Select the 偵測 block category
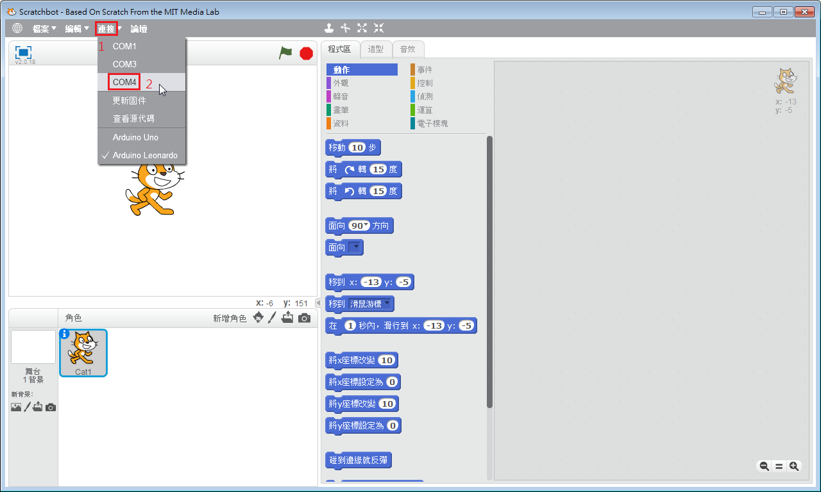This screenshot has width=821, height=492. click(x=446, y=97)
